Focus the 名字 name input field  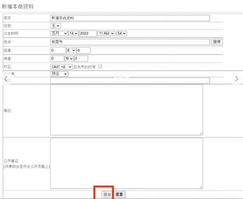pos(130,18)
